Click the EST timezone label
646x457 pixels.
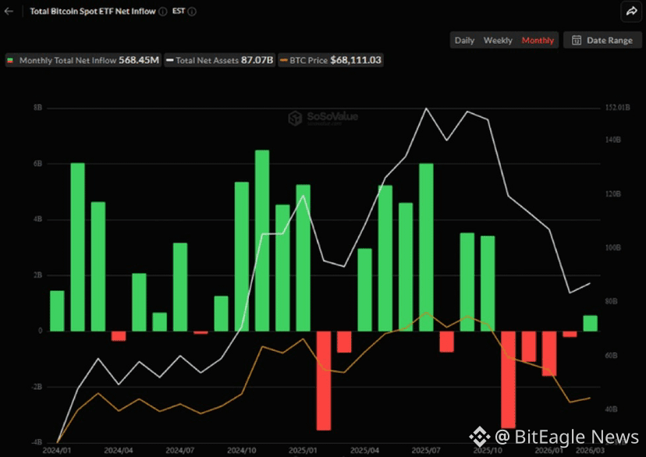pos(179,11)
